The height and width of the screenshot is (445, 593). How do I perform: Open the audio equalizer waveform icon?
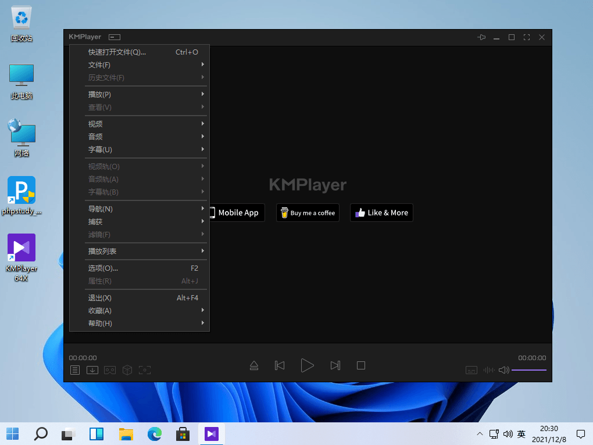(488, 370)
